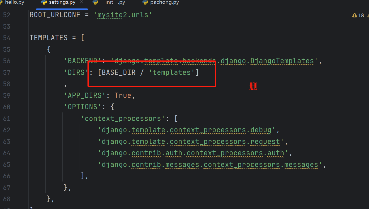Click the closing bracket on line 66
Viewport: 369px width, 209px height.
pos(83,176)
